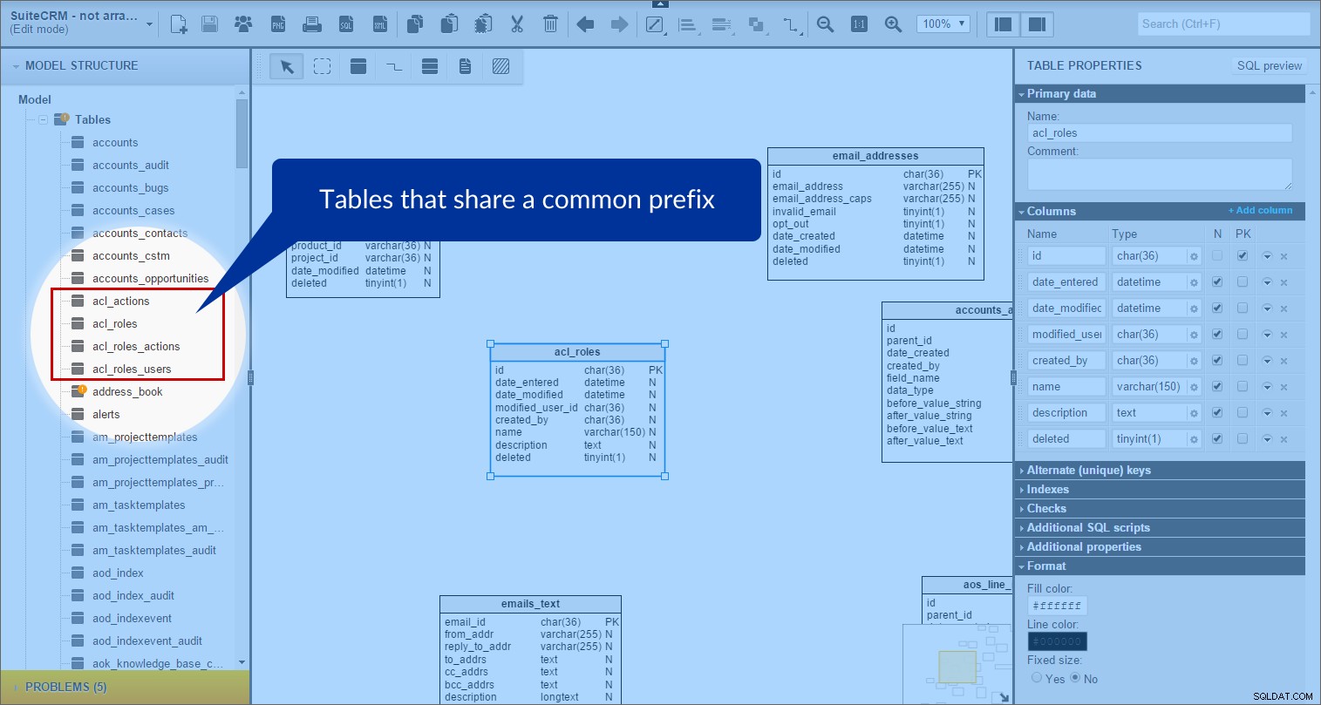The width and height of the screenshot is (1321, 705).
Task: Click into the Search (Ctrl+F) box
Action: (1223, 24)
